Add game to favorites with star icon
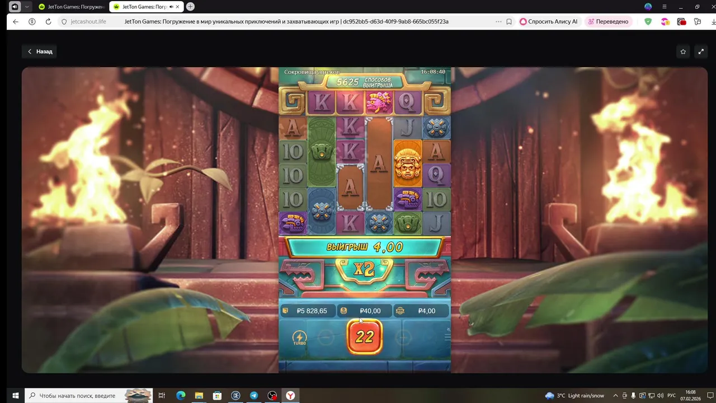716x403 pixels. click(683, 51)
